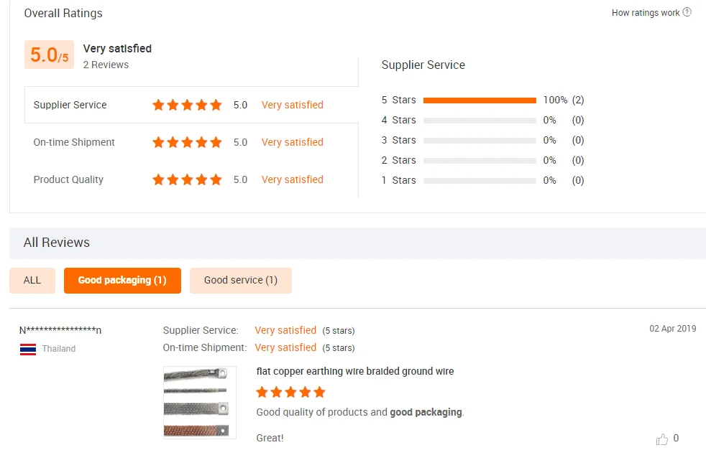This screenshot has width=706, height=468.
Task: Click the reviewer name N***n
Action: [x=60, y=330]
